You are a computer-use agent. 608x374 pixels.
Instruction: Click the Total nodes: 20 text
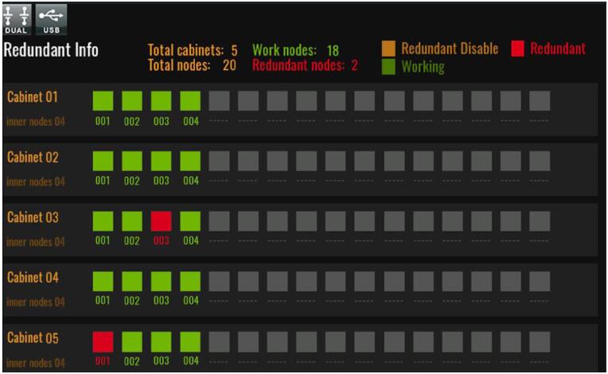(192, 65)
